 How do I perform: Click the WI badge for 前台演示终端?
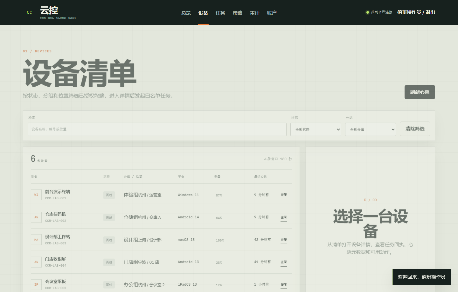pyautogui.click(x=36, y=195)
